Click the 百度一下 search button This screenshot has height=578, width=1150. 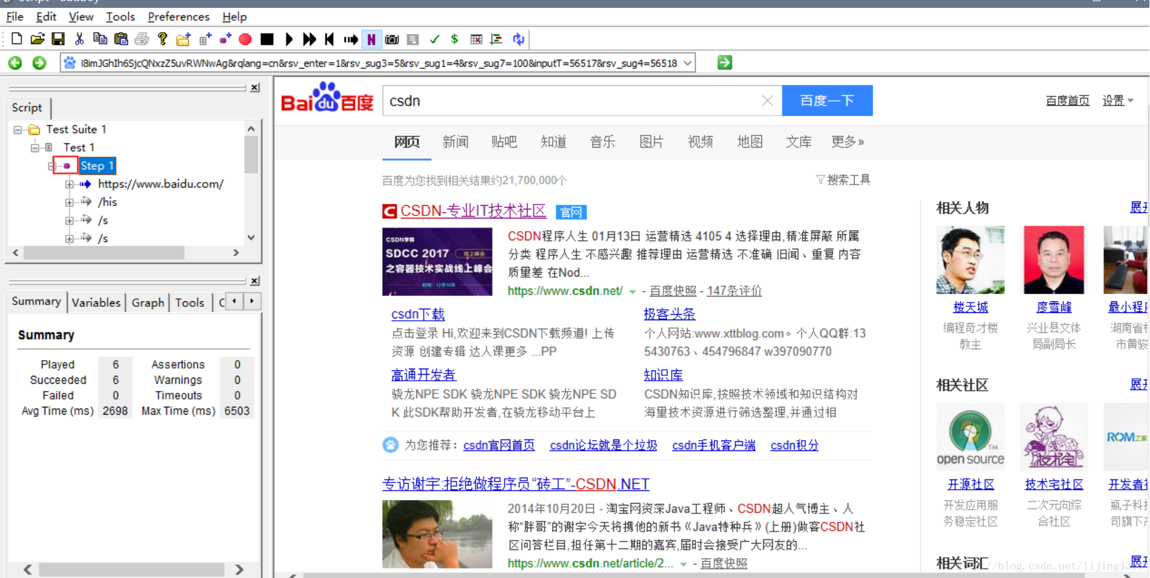tap(827, 100)
